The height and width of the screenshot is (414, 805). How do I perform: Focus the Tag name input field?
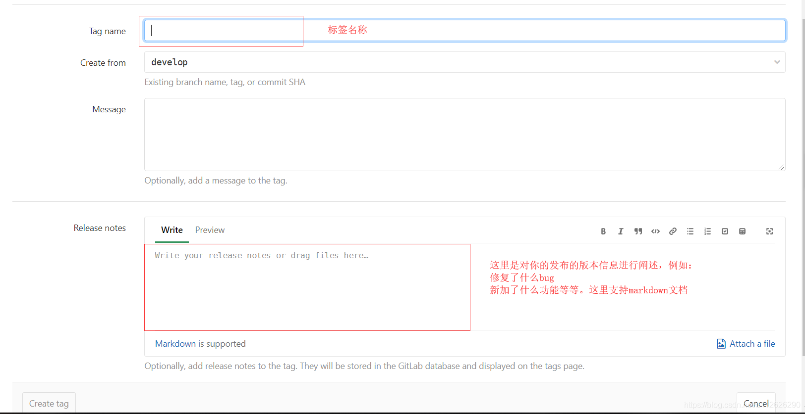click(x=464, y=31)
